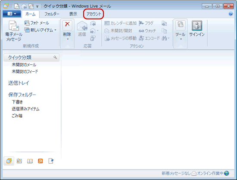Viewport: 237px width, 180px height.
Task: Switch to the フォルダー tab
Action: click(52, 14)
